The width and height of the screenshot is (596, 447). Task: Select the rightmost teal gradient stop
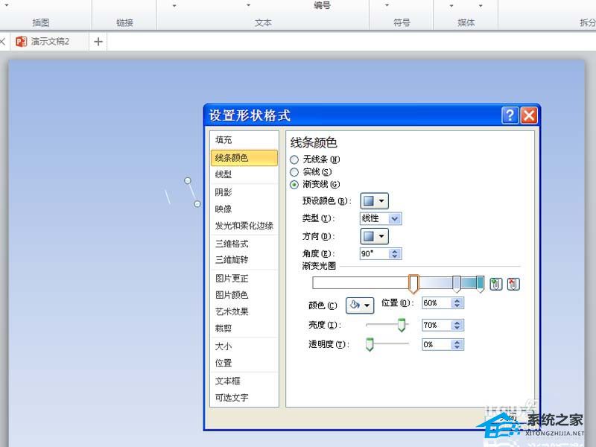481,283
